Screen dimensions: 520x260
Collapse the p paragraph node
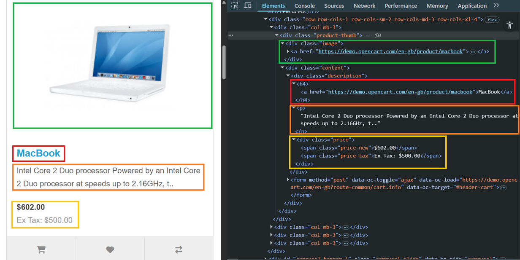(x=294, y=108)
